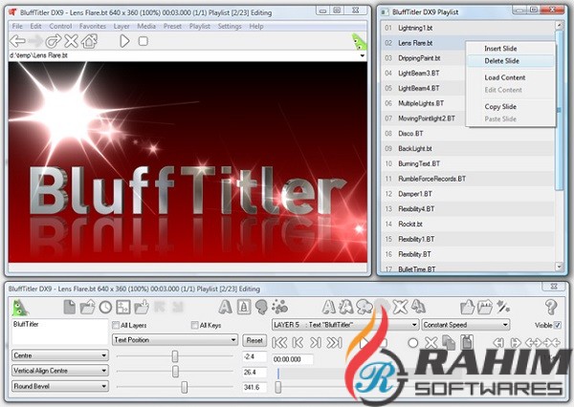Screen dimensions: 574x407
Task: Delete key with X icon next to circle icon
Action: click(430, 343)
